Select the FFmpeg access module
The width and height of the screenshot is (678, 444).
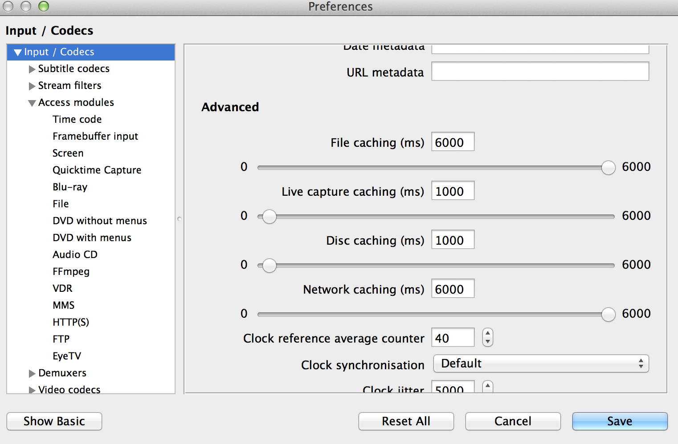(71, 271)
